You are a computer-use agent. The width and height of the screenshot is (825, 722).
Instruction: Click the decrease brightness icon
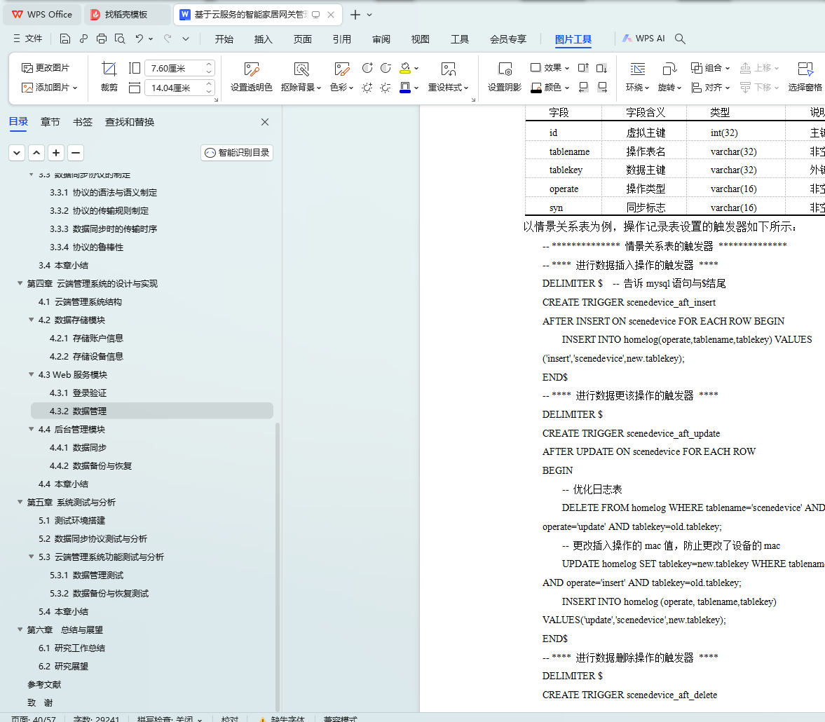[386, 88]
